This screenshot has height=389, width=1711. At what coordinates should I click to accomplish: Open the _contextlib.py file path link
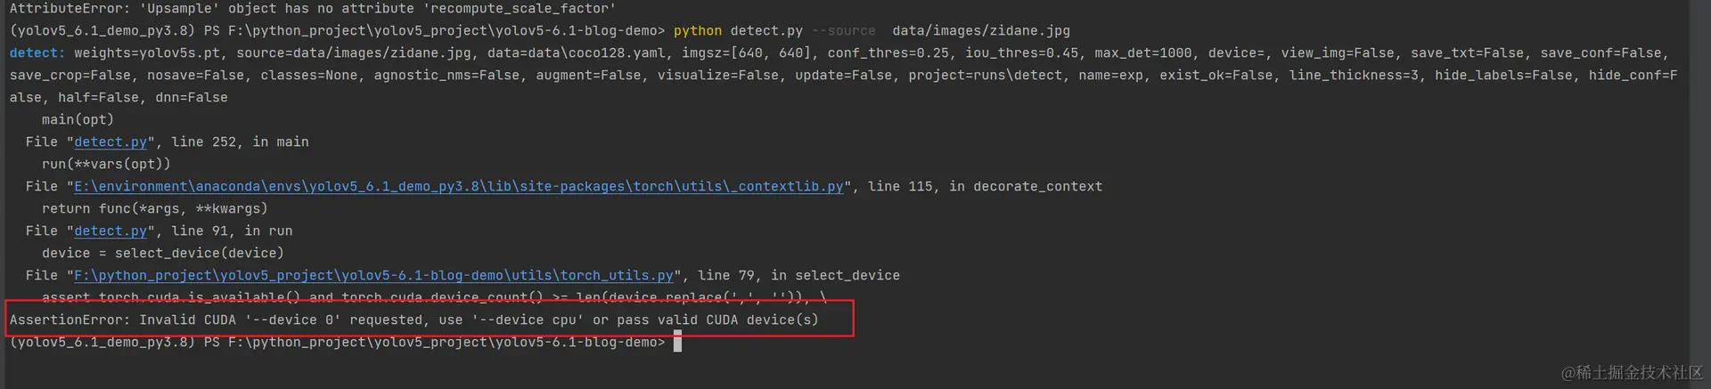coord(458,186)
